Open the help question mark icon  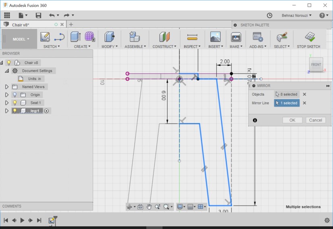pos(322,15)
